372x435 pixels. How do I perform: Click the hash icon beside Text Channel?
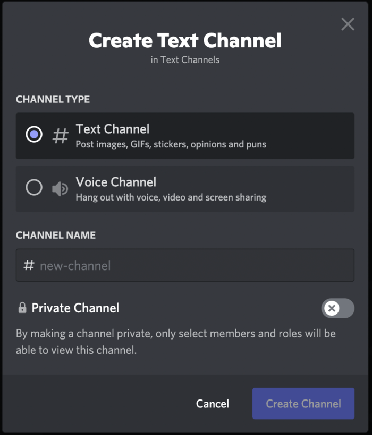[x=60, y=136]
